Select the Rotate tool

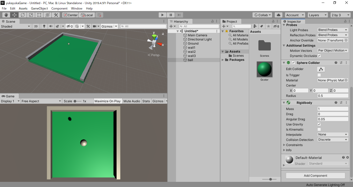[x=23, y=15]
